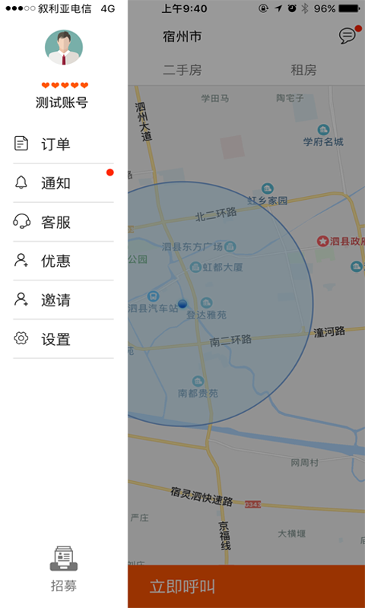Tap the five hearts rating
The image size is (365, 608).
click(65, 85)
